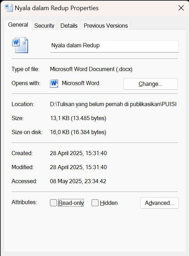Image resolution: width=189 pixels, height=256 pixels.
Task: Click the Microsoft Word app icon beside Opens with
Action: [x=54, y=83]
